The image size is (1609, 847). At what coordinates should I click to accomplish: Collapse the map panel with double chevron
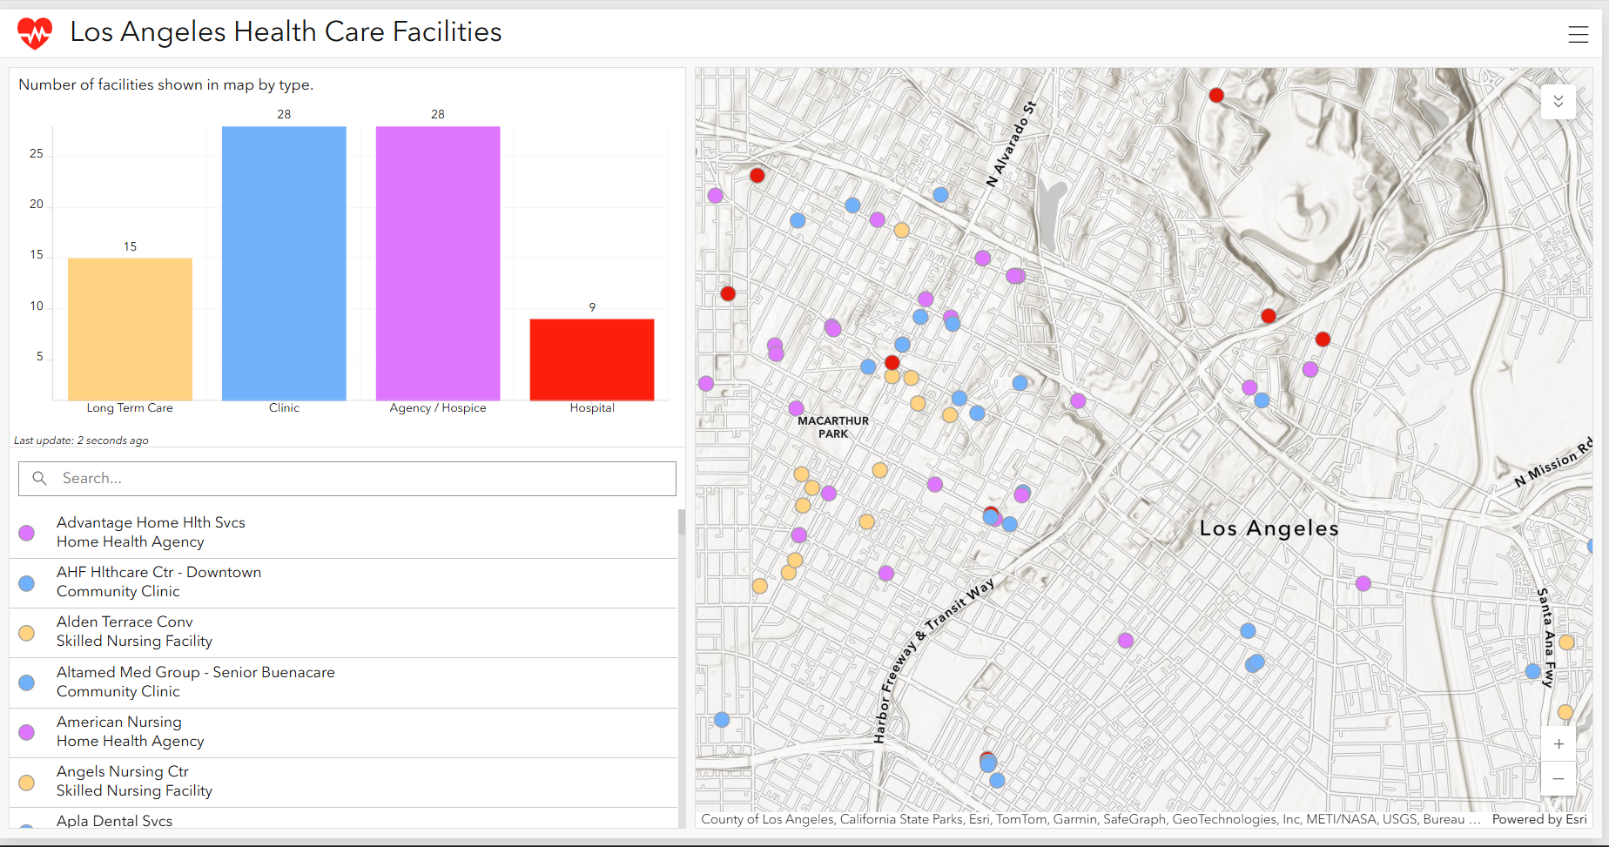point(1559,102)
